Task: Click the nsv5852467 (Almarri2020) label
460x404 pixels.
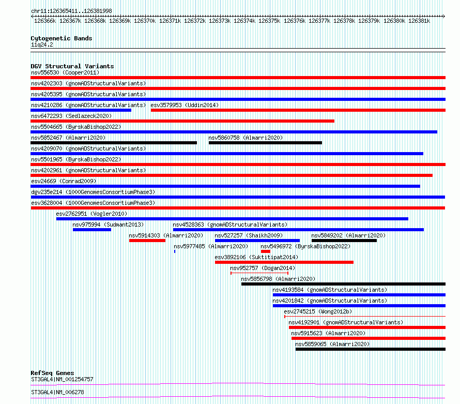Action: coord(68,138)
